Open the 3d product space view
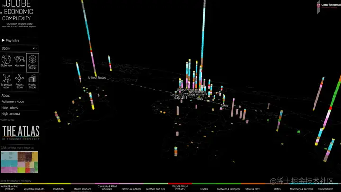The image size is (341, 192). click(x=7, y=81)
